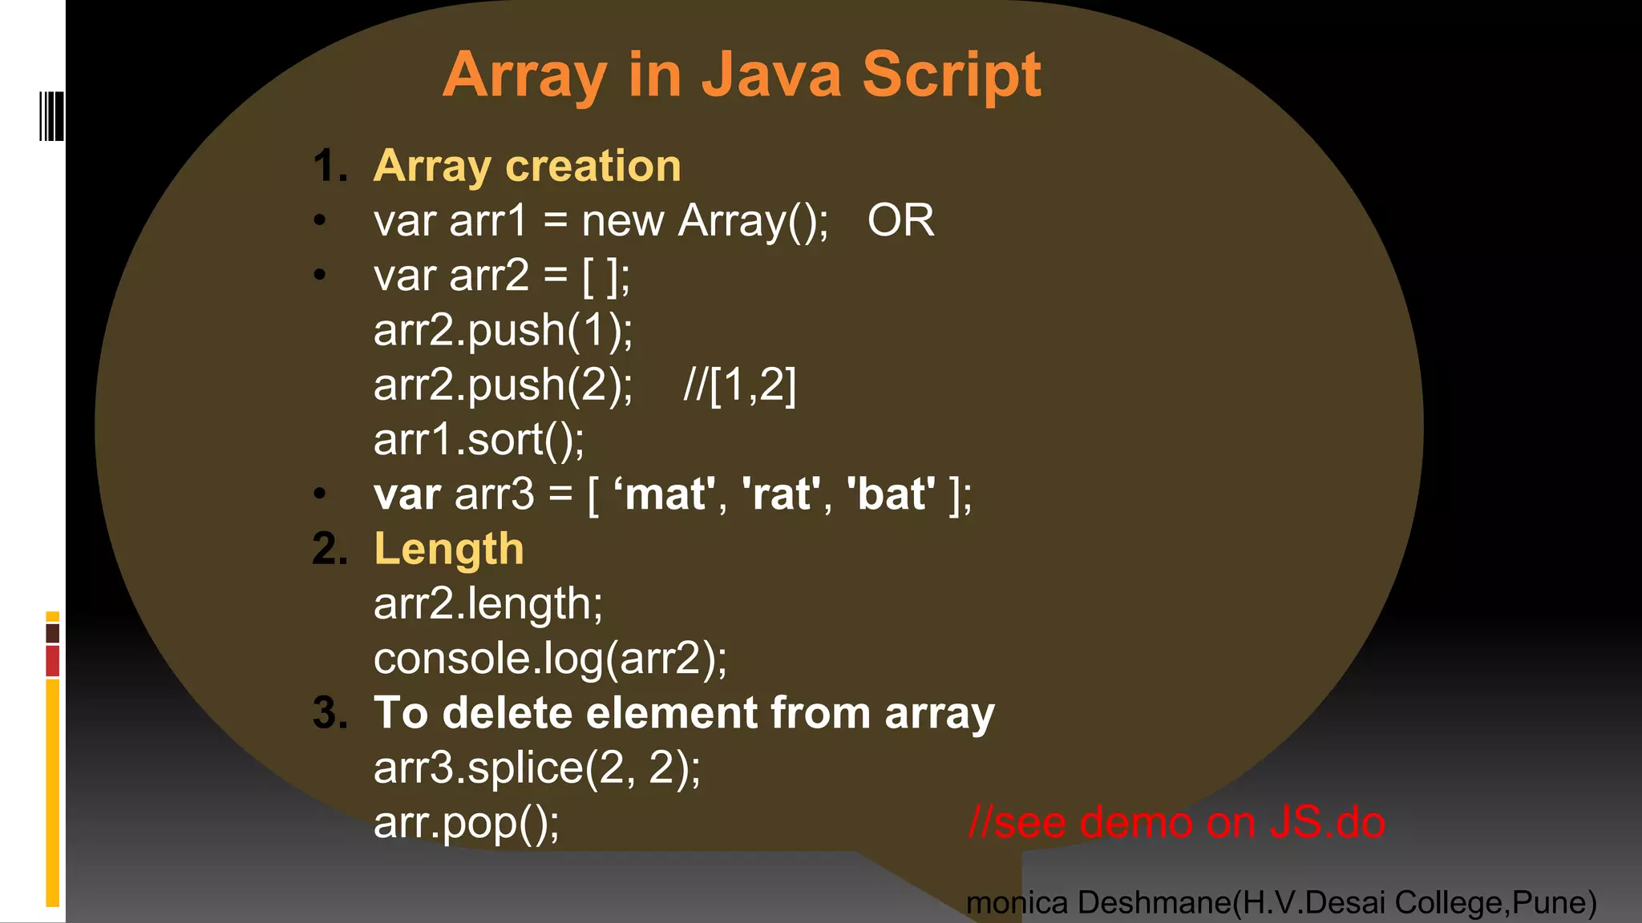Image resolution: width=1642 pixels, height=923 pixels.
Task: Click the word 'OR' after new Array()
Action: click(900, 220)
